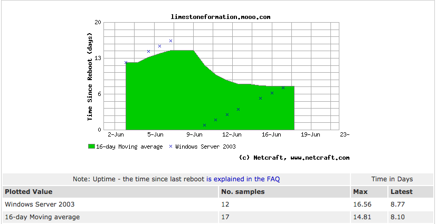437x224 pixels.
Task: Click the sample count value 17
Action: pyautogui.click(x=225, y=217)
